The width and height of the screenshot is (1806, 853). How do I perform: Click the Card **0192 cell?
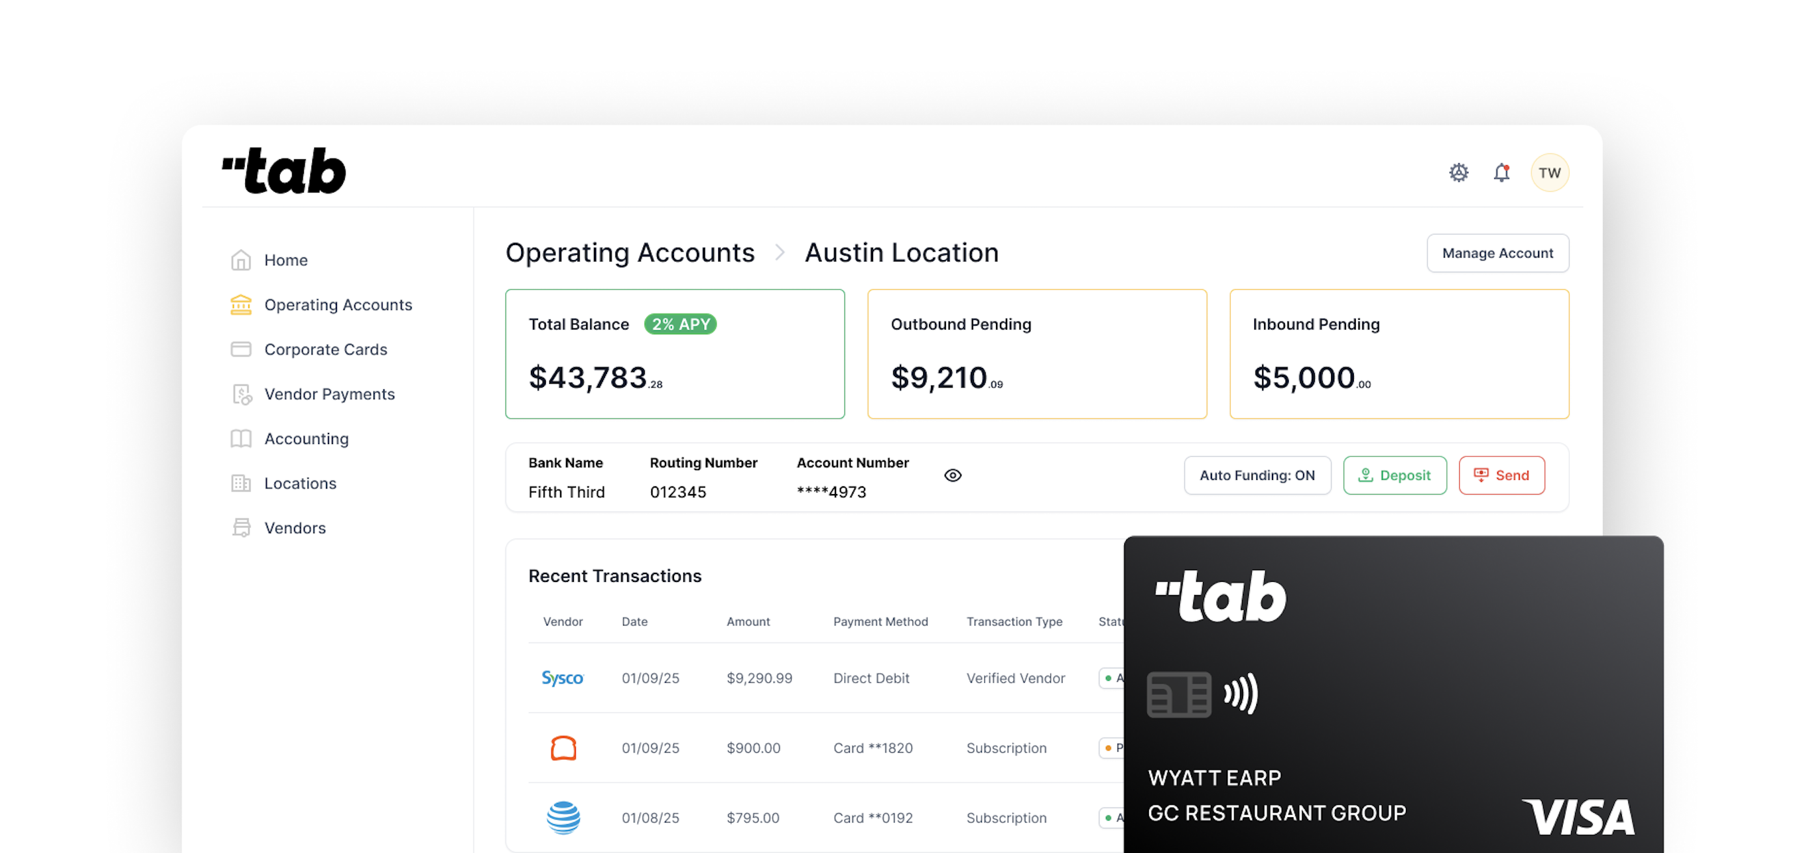873,818
